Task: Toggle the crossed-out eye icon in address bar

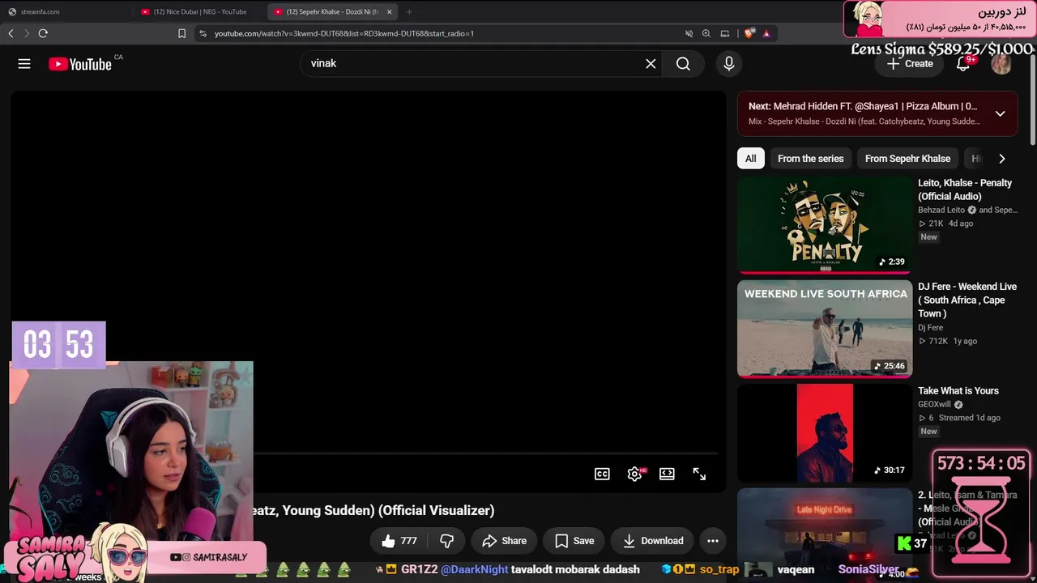Action: 689,33
